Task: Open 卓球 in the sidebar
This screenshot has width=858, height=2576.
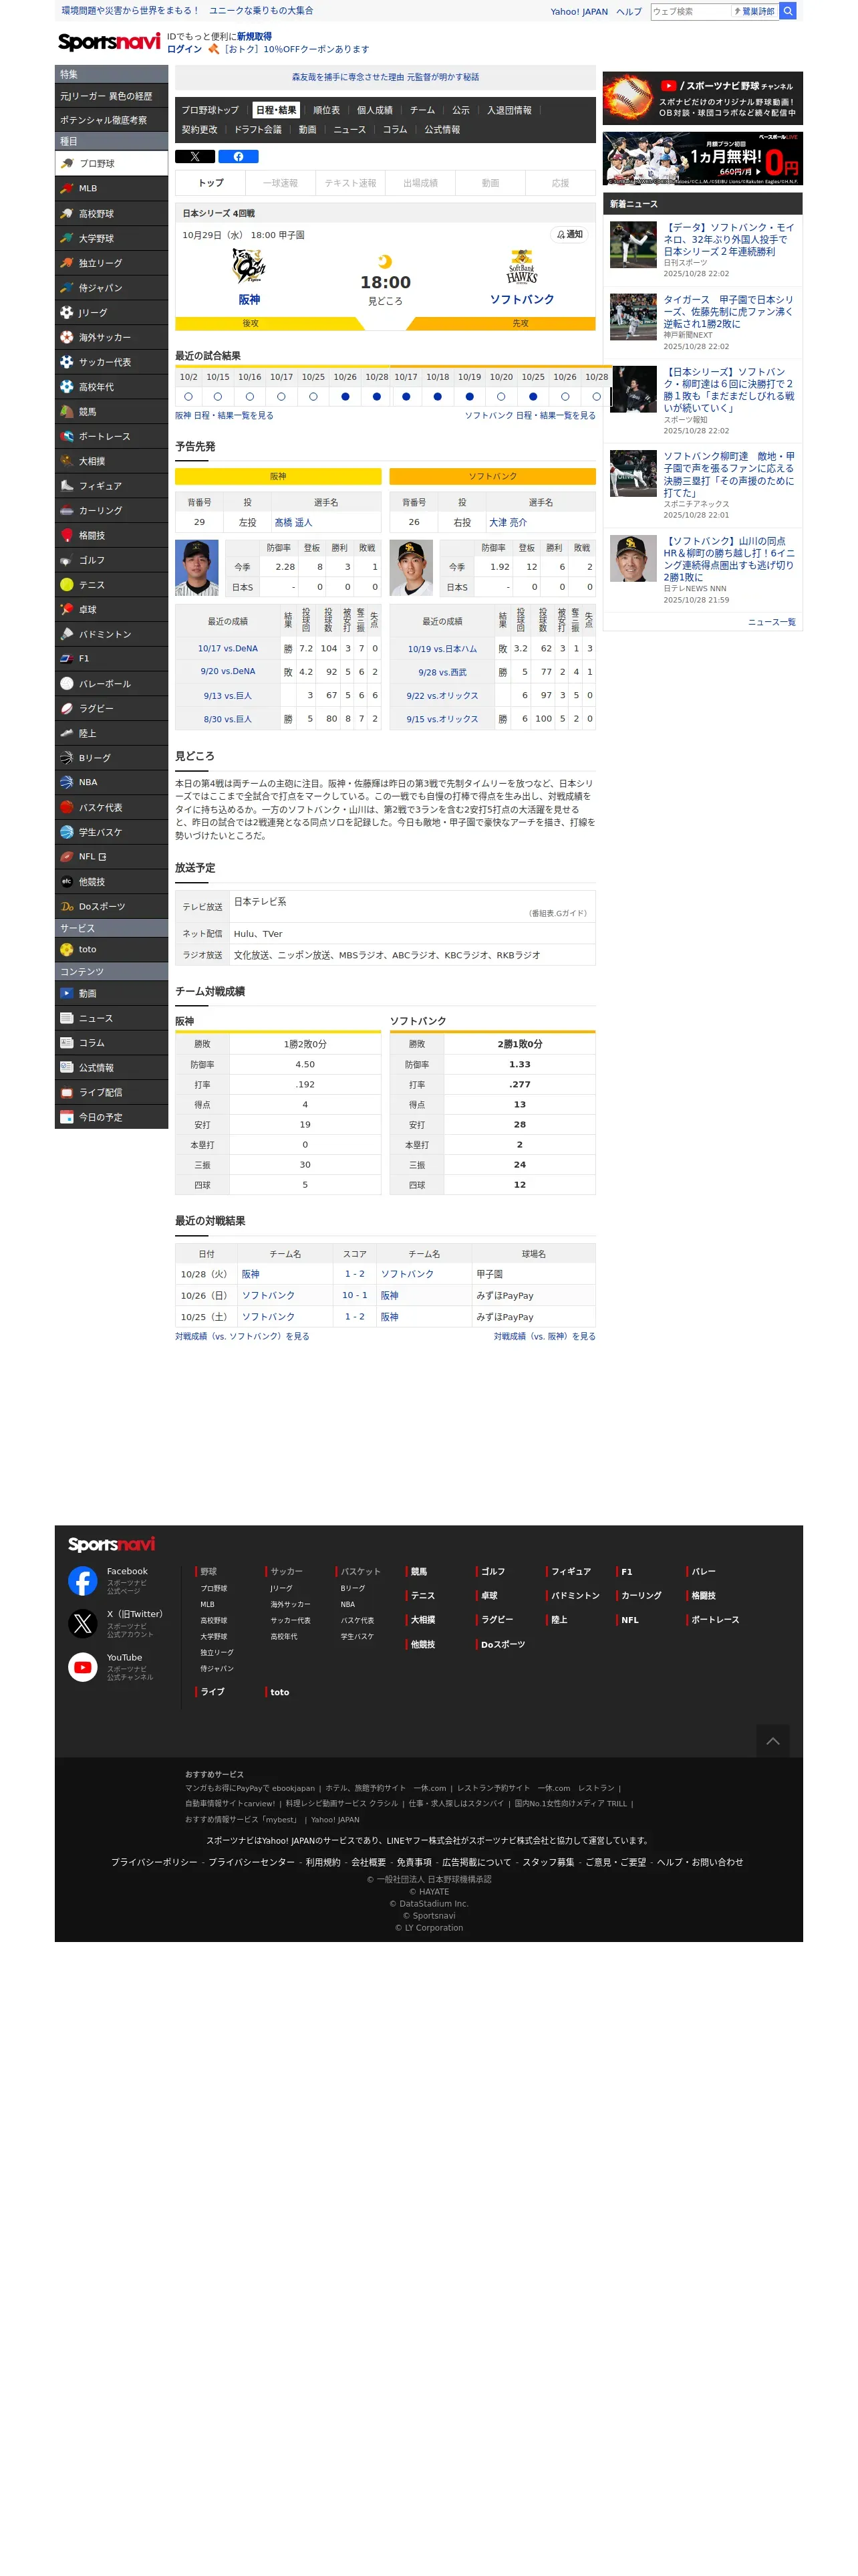Action: pos(111,609)
